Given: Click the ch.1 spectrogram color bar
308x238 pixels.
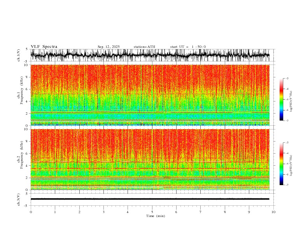Looking at the screenshot, I should click(282, 100).
